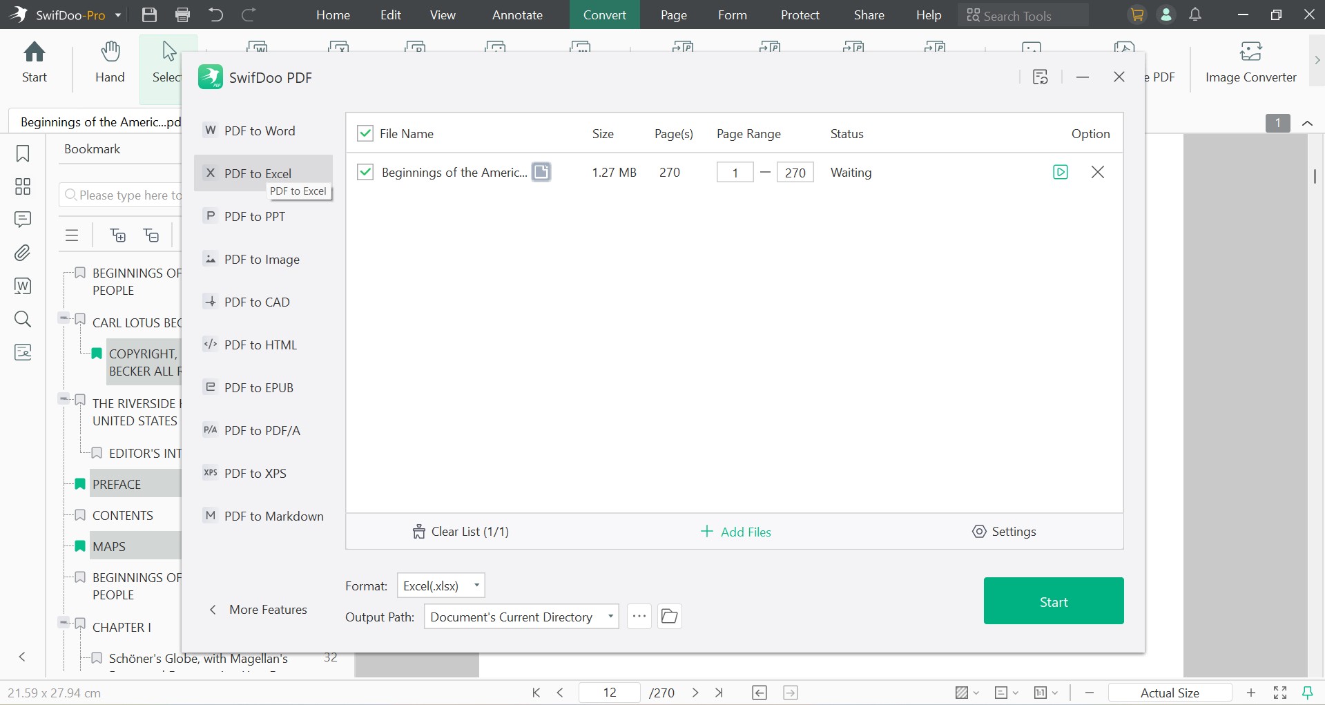Open the task list icon in the SwifDoo PDF dialog
This screenshot has height=705, width=1325.
pyautogui.click(x=1041, y=77)
